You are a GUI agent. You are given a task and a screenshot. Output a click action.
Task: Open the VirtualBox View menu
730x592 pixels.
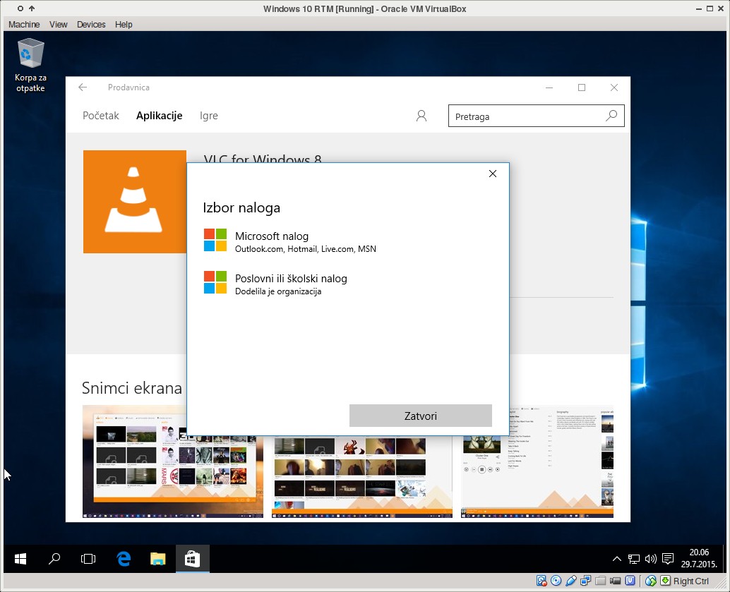[x=58, y=24]
